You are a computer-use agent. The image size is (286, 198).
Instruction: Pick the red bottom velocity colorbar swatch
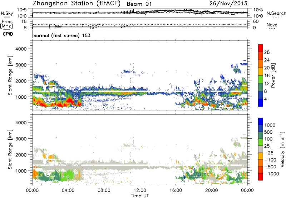coord(261,177)
